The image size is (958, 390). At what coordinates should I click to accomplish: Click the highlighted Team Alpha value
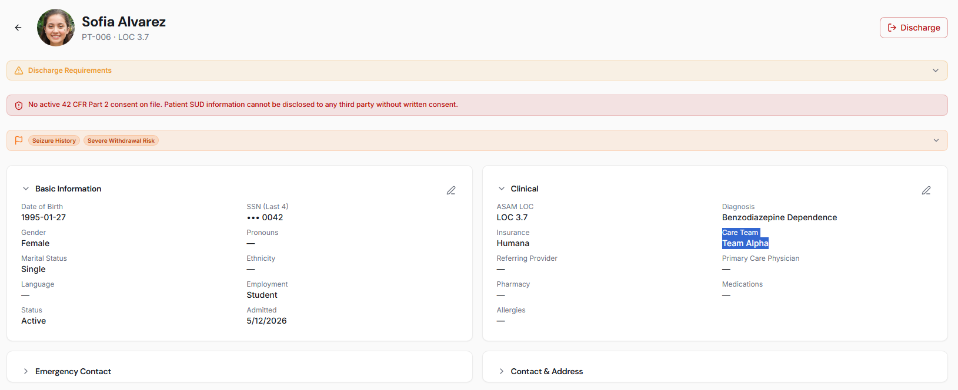click(745, 243)
